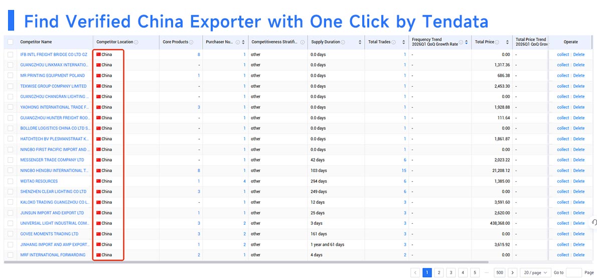Click China flag in GOVEE MOMENTS row
The height and width of the screenshot is (280, 597).
(x=99, y=234)
